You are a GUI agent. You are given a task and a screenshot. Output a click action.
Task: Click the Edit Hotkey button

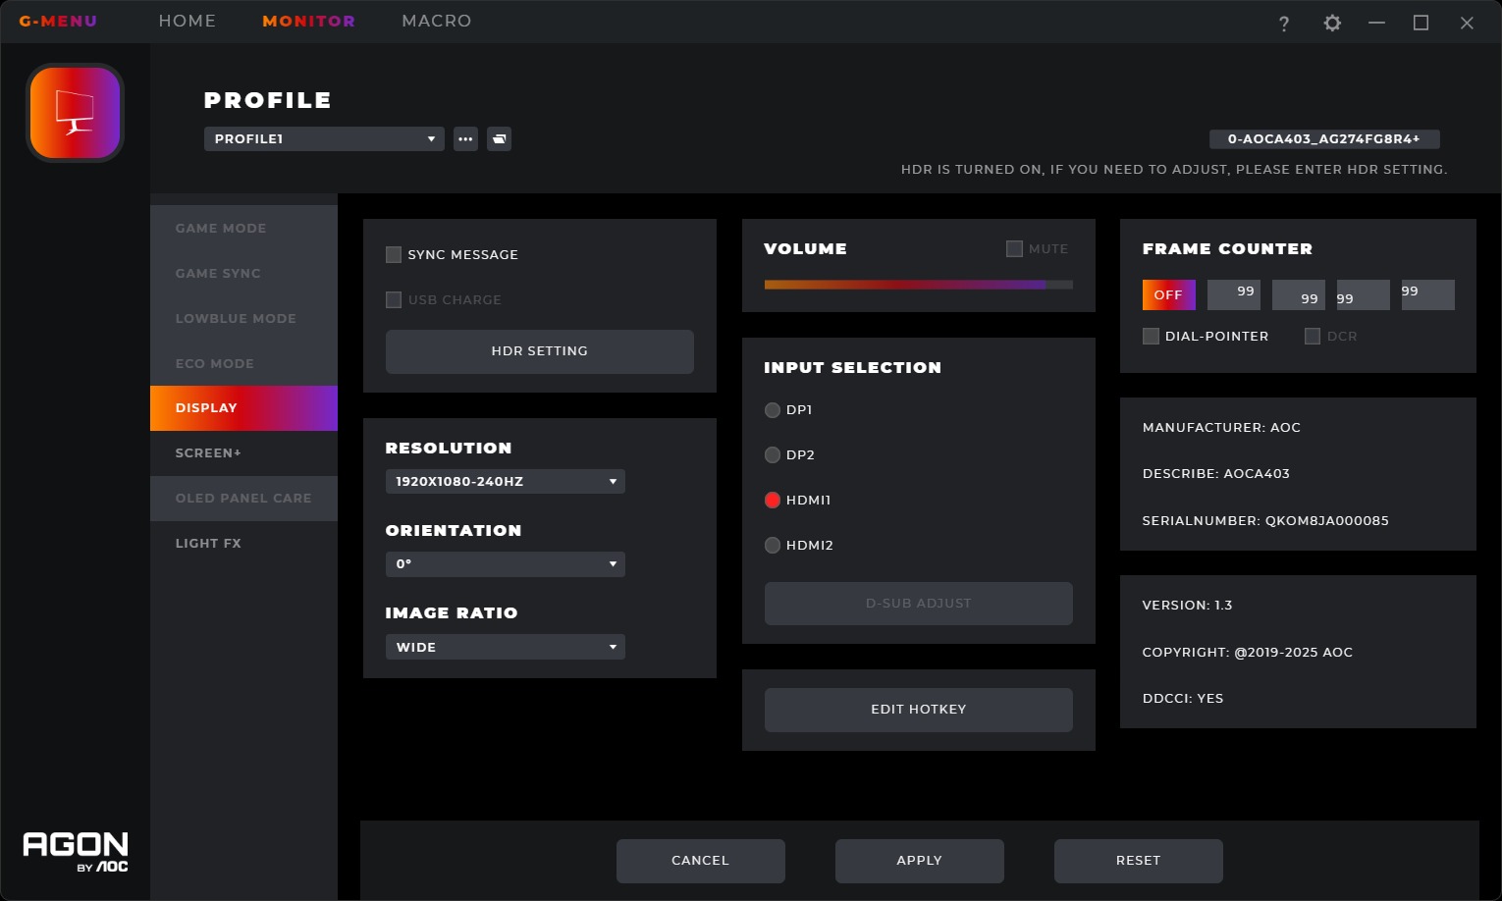[x=919, y=710]
